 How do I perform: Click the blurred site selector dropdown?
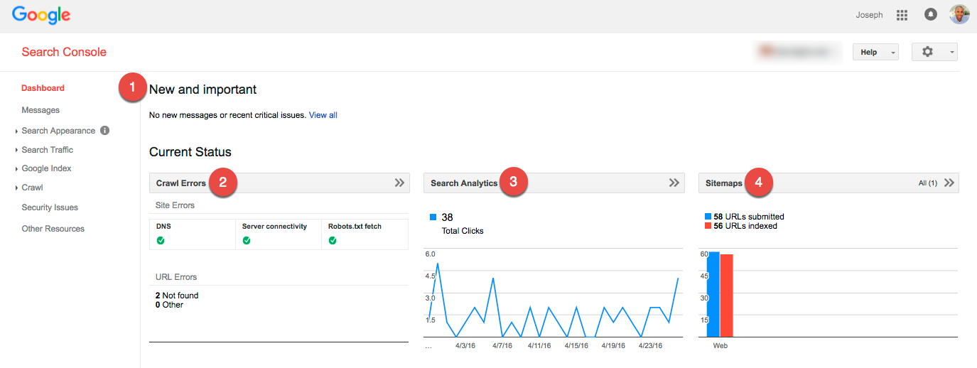pos(798,52)
